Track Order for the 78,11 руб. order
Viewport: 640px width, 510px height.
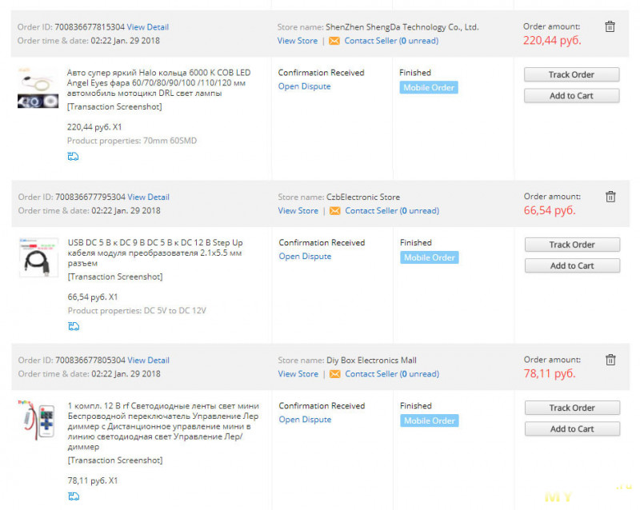click(572, 408)
